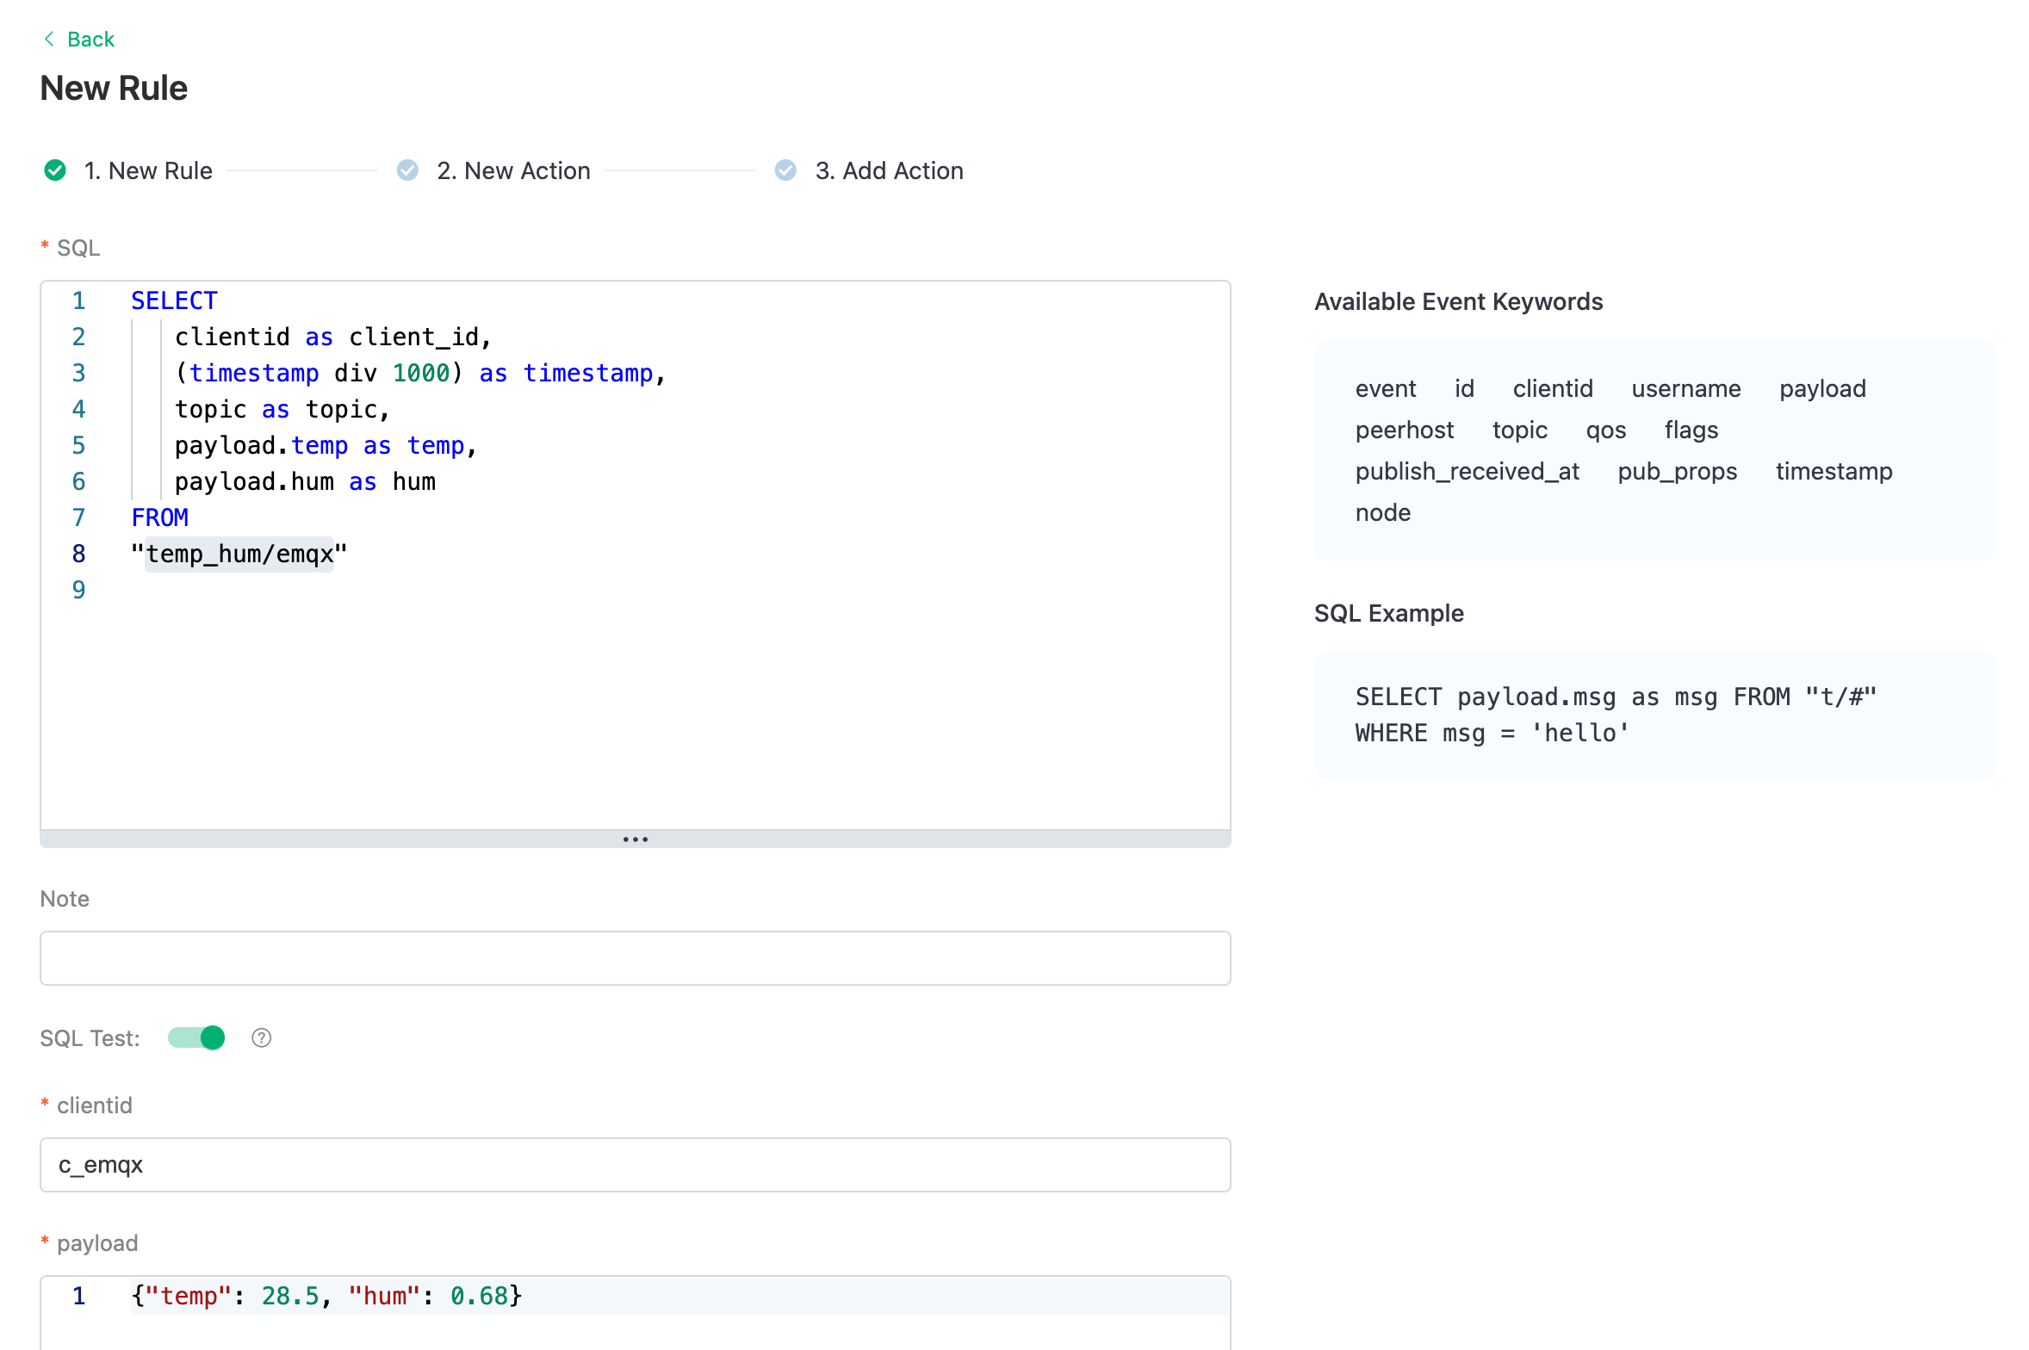Click inside the Note input field
Image resolution: width=2029 pixels, height=1350 pixels.
click(x=635, y=957)
